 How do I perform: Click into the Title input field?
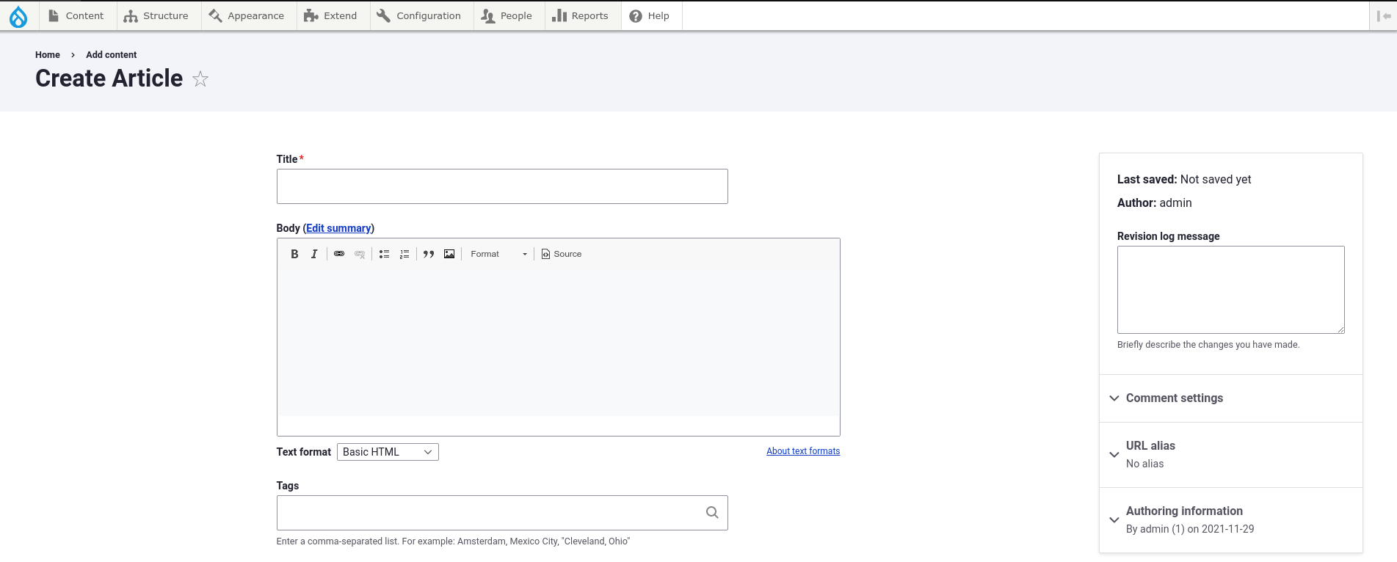click(x=502, y=186)
